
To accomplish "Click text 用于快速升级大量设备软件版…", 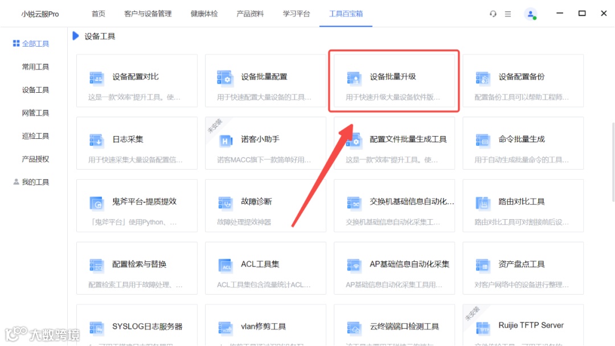I will coord(393,97).
